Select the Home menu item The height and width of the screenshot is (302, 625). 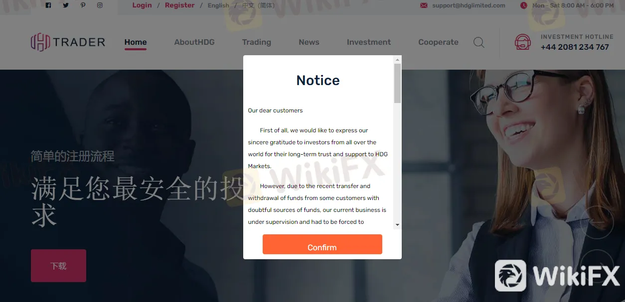136,42
